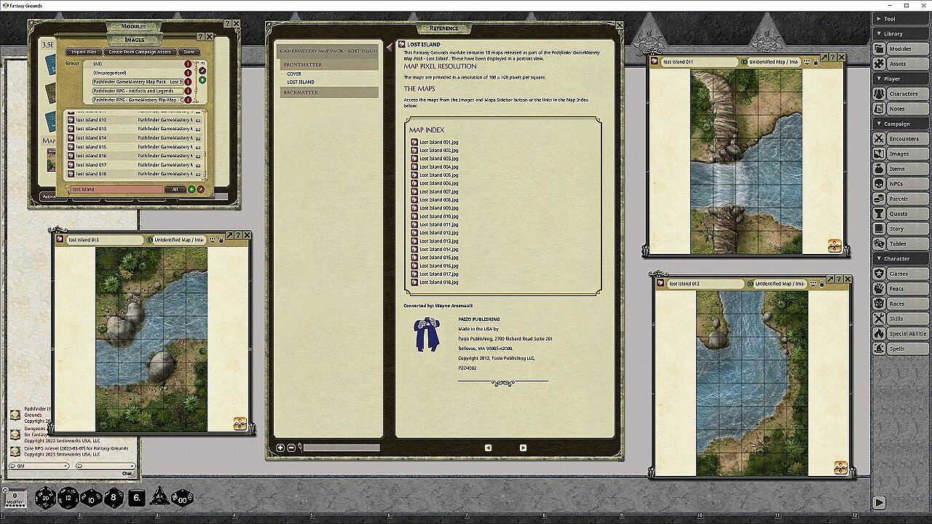
Task: Toggle share status for lost island 011
Action: pyautogui.click(x=807, y=63)
